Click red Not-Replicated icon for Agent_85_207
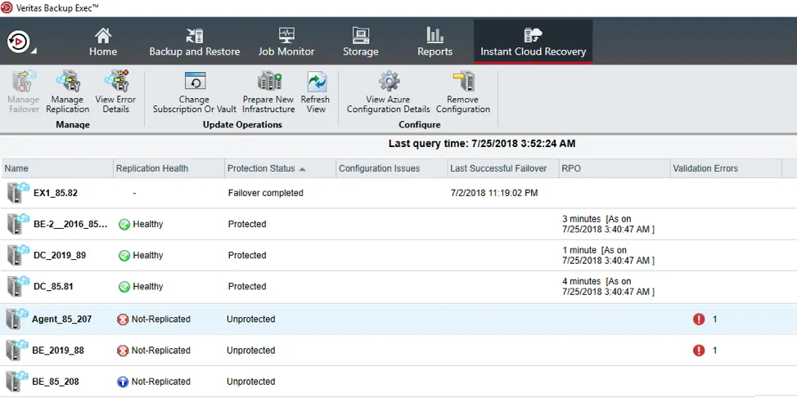 click(x=123, y=320)
